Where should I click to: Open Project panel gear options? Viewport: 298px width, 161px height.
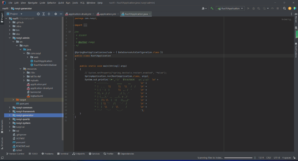(x=55, y=14)
